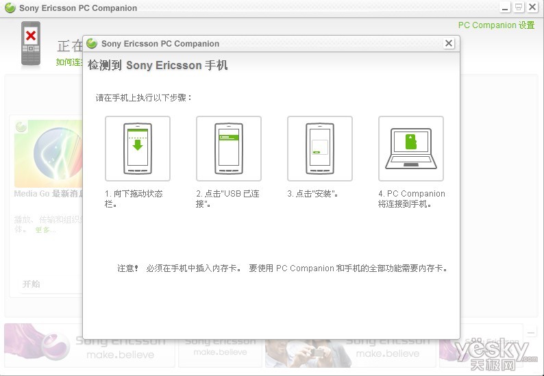Click "Media Go 最新消息" title in background
This screenshot has width=544, height=376.
point(48,194)
